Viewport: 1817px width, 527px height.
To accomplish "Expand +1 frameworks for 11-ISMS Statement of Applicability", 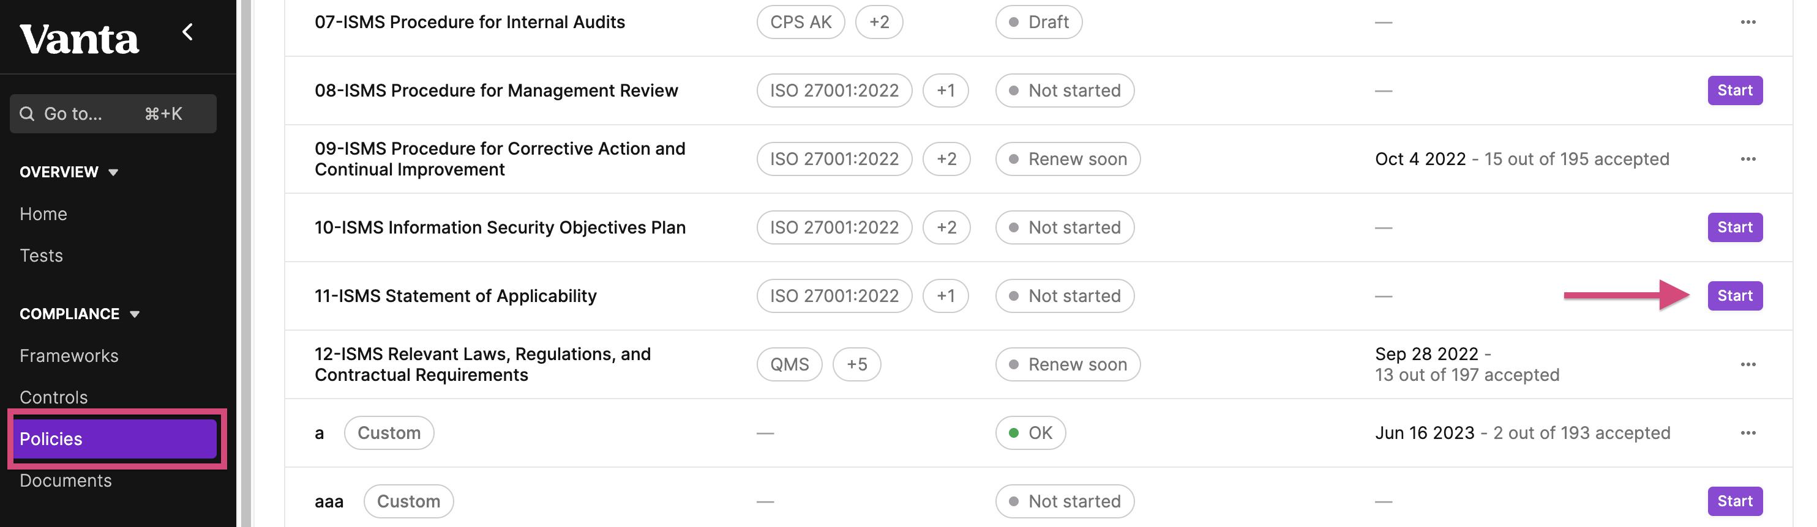I will pos(945,296).
